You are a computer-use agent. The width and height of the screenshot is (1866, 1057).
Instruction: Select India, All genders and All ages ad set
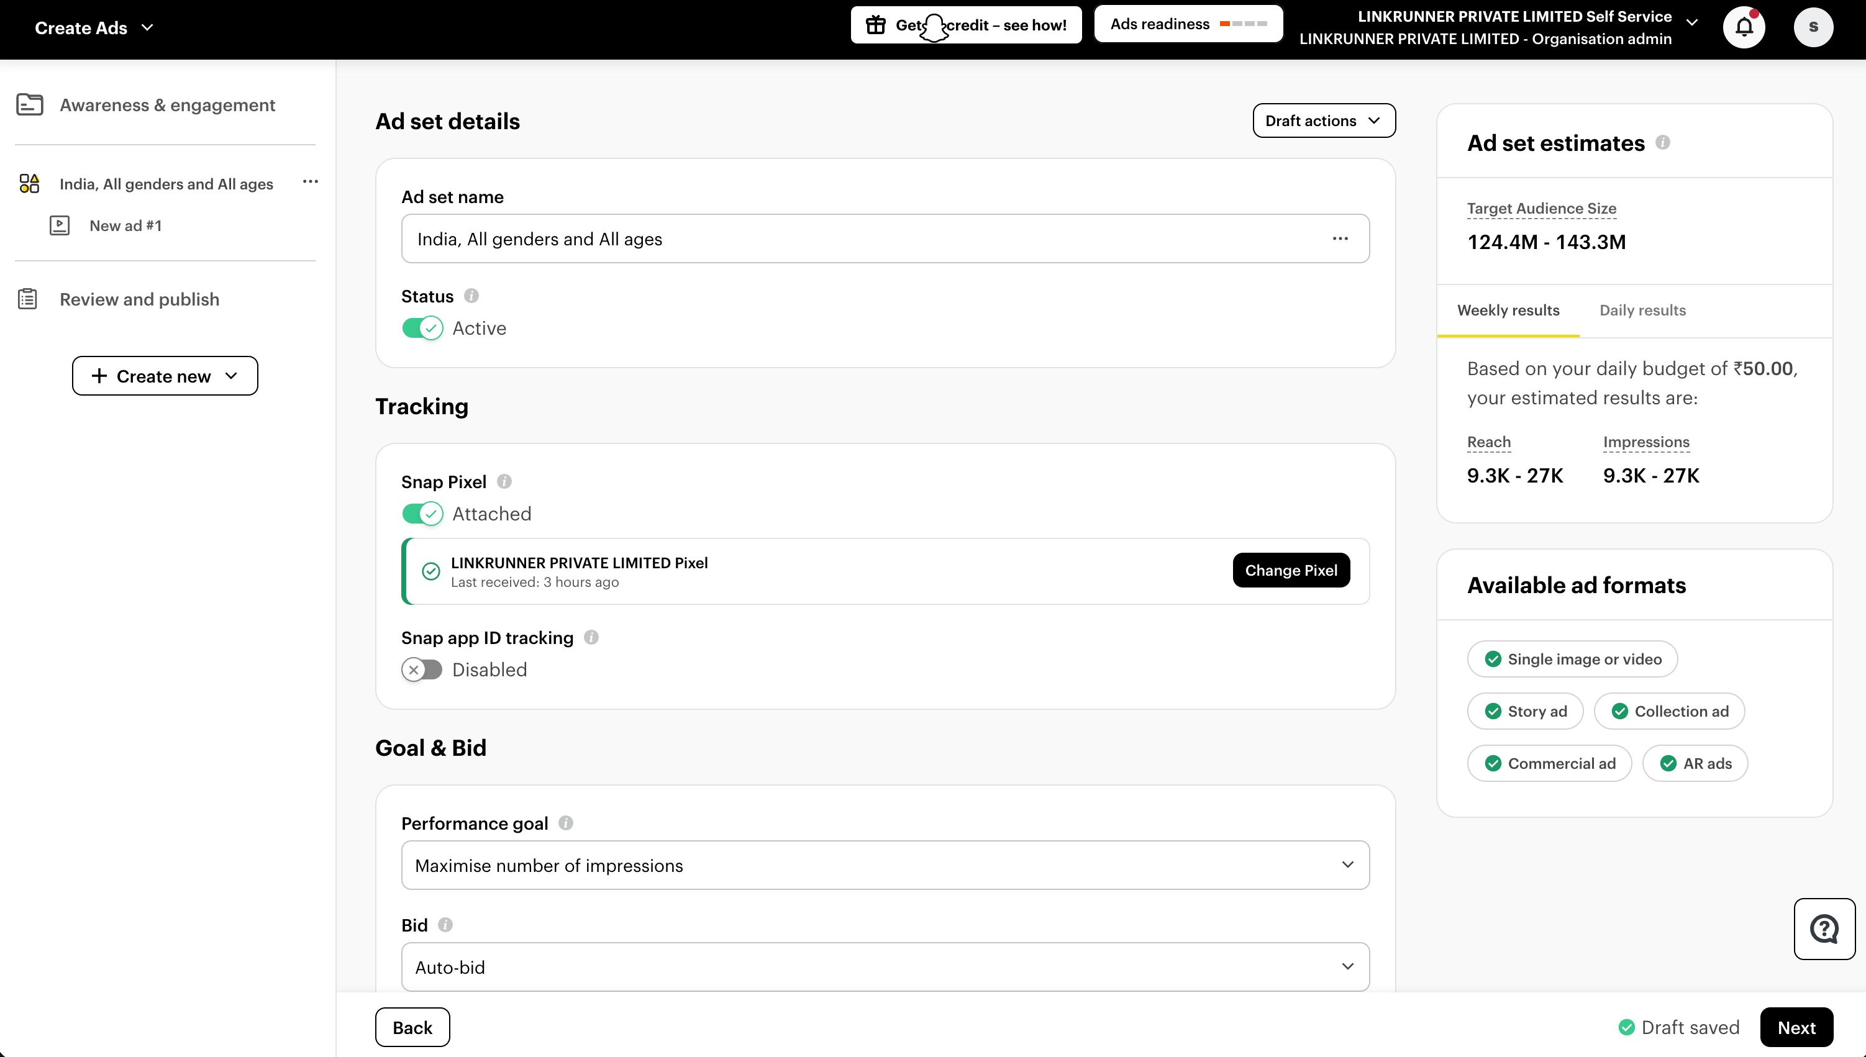pos(166,184)
